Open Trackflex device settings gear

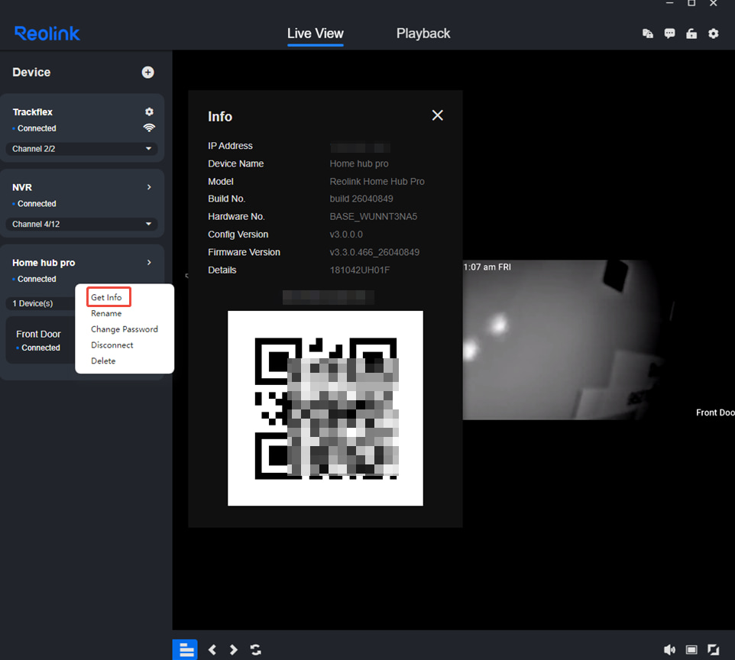149,112
